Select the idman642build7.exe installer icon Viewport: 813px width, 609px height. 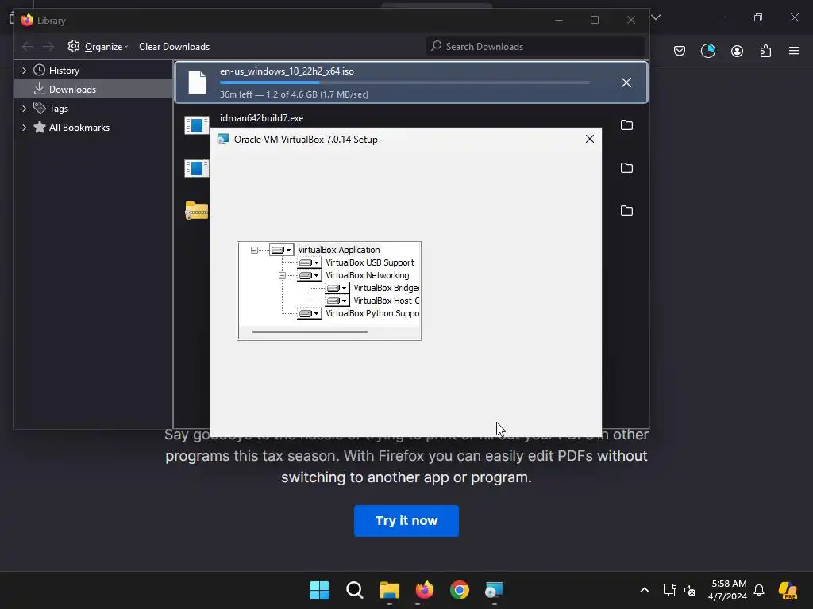coord(197,125)
